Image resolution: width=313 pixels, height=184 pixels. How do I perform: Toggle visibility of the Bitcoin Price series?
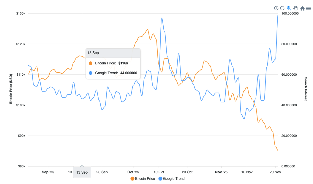(x=145, y=179)
